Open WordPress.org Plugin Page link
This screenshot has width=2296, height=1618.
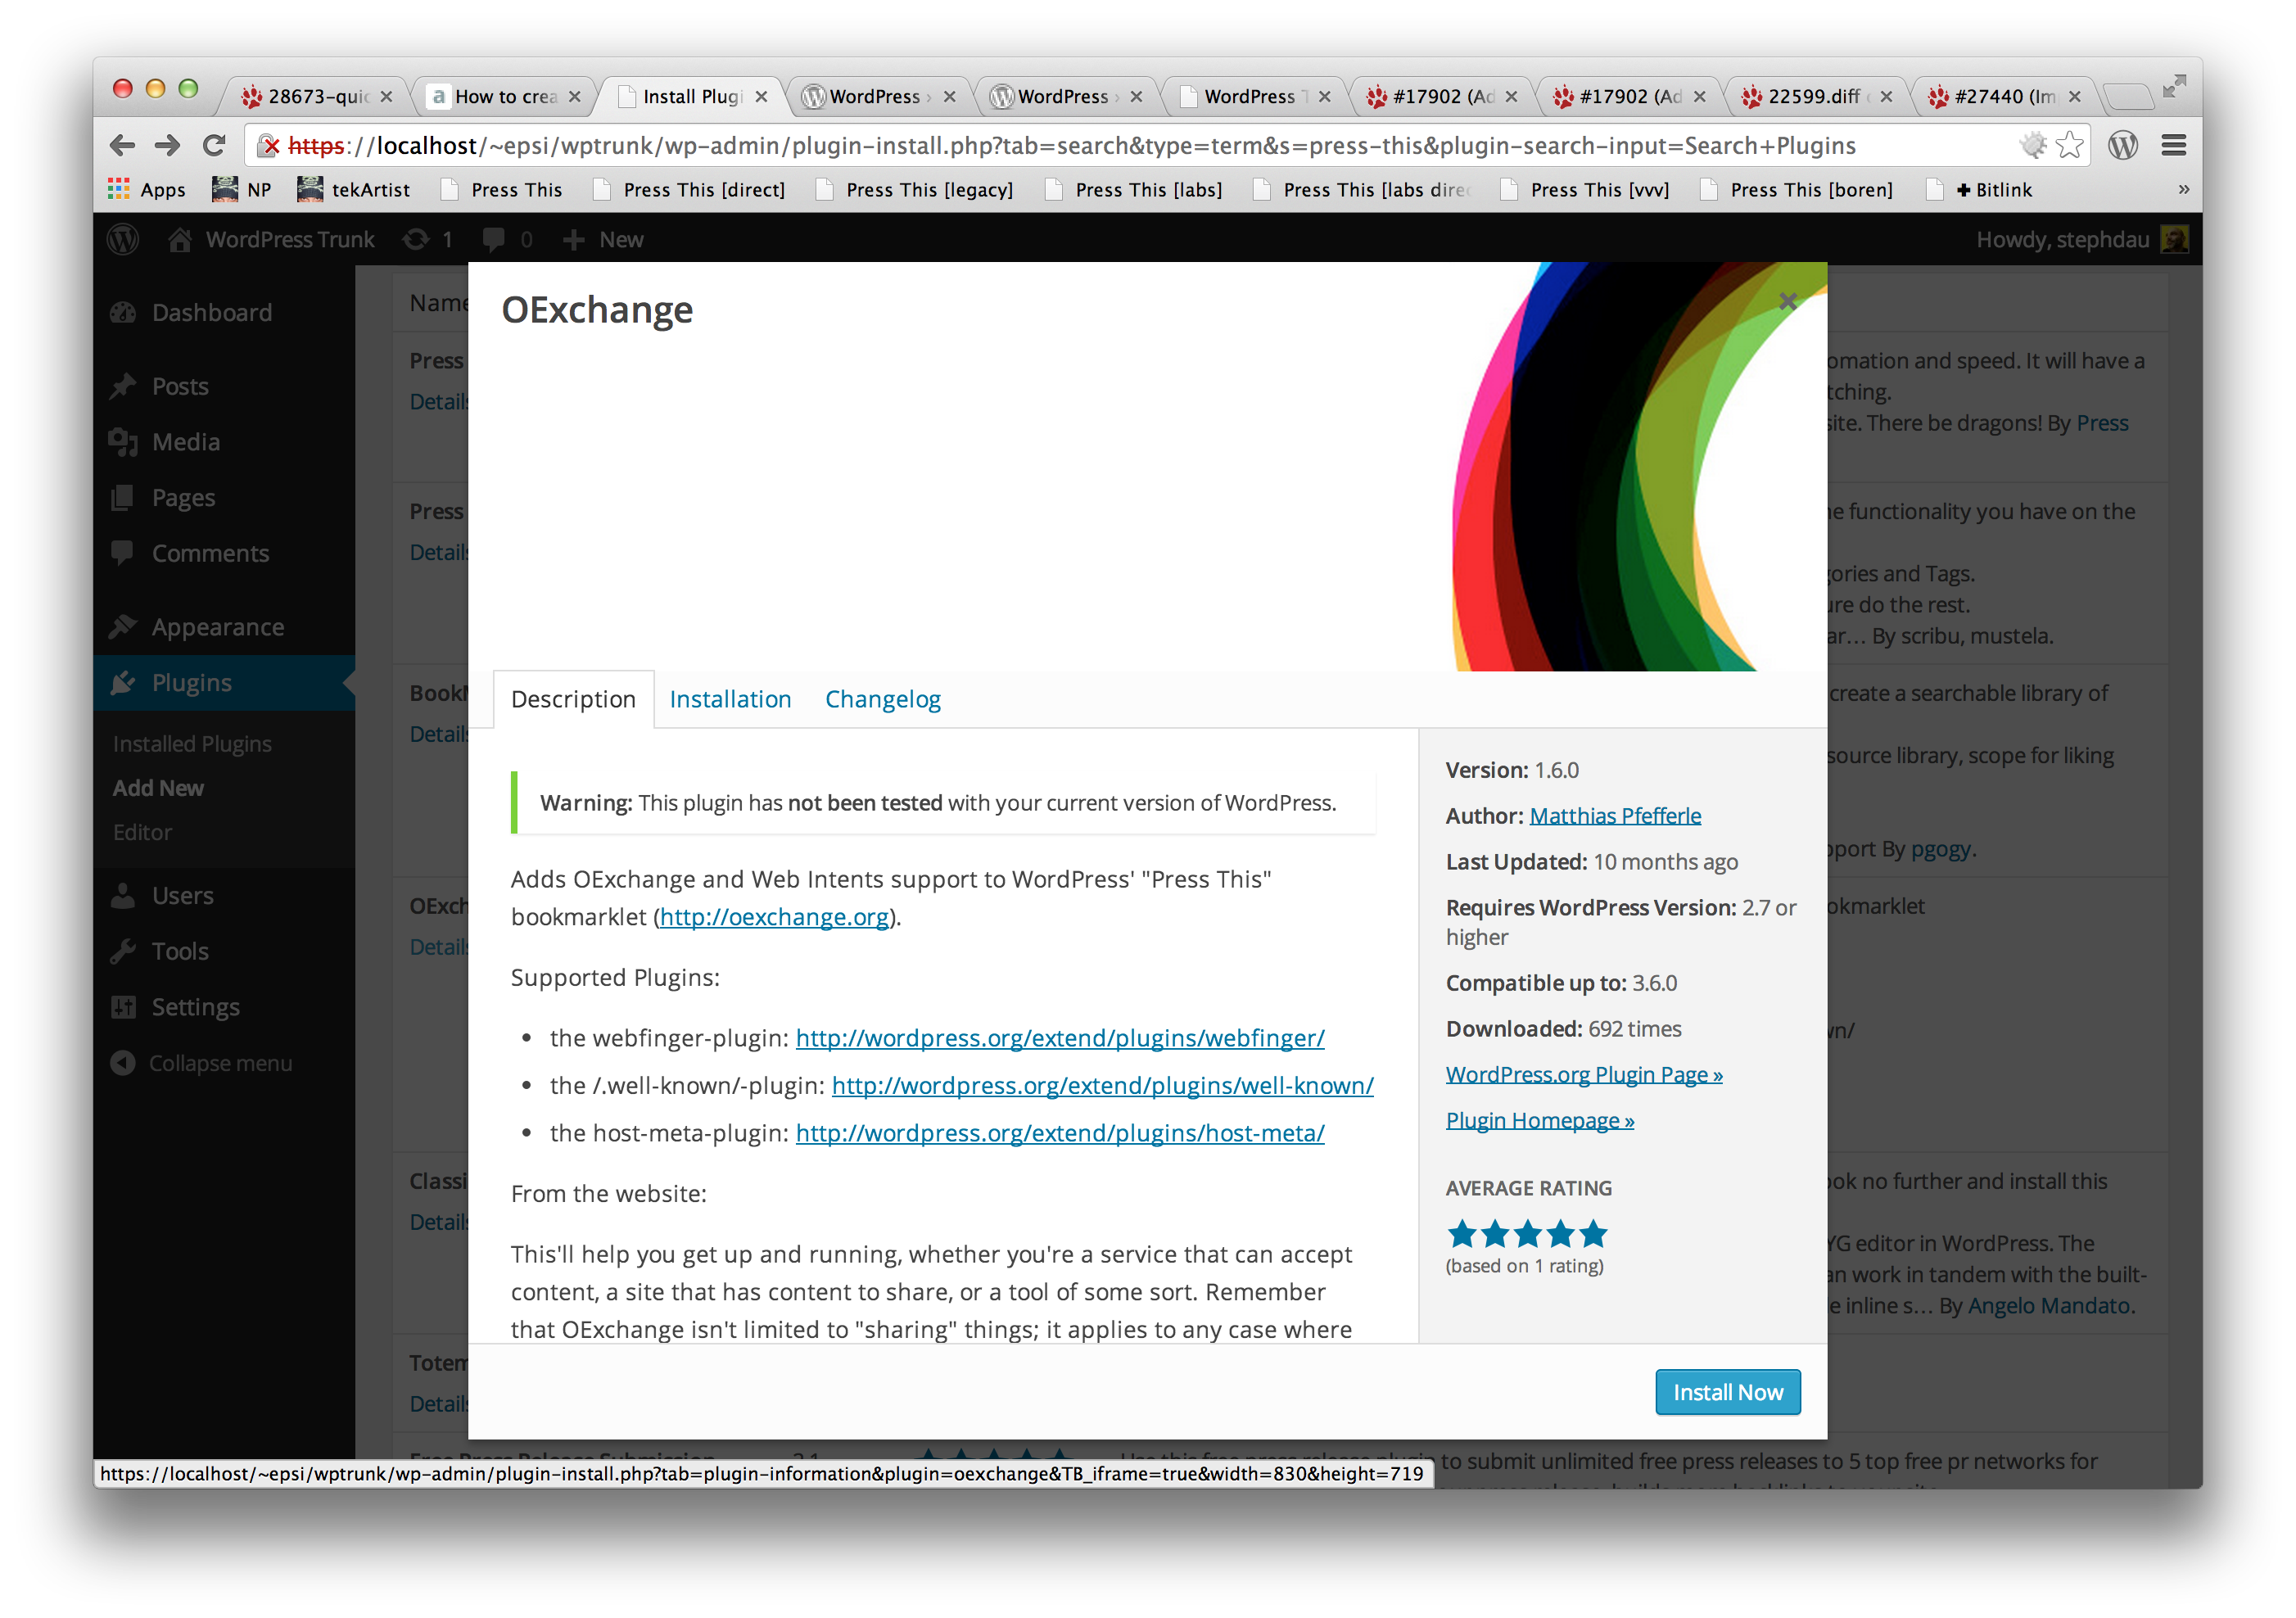[1584, 1075]
